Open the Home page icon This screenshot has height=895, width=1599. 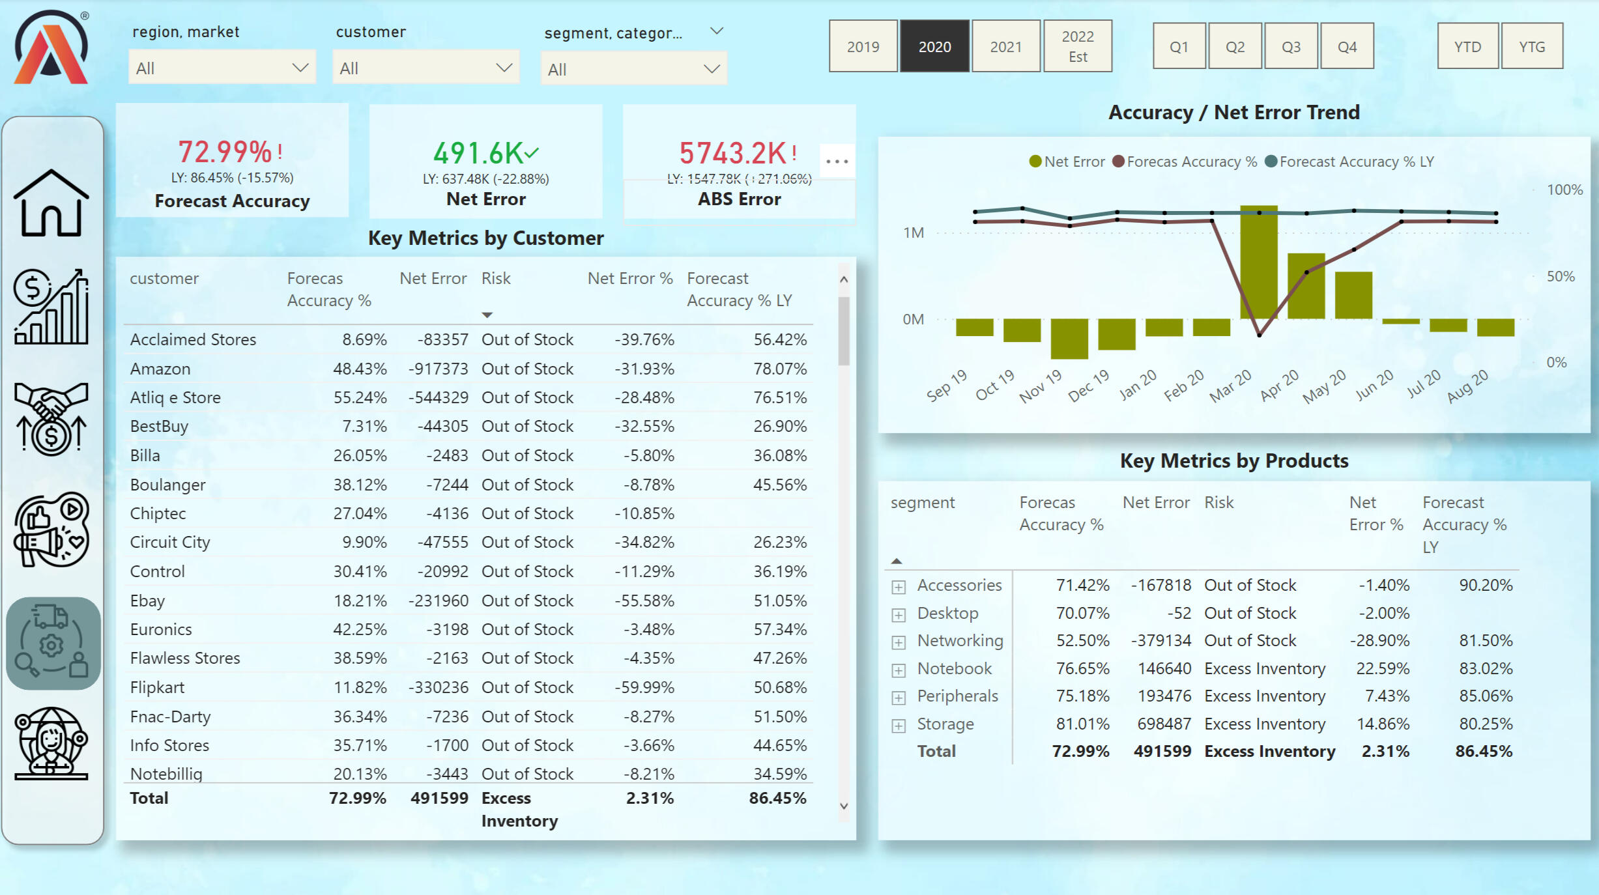51,203
